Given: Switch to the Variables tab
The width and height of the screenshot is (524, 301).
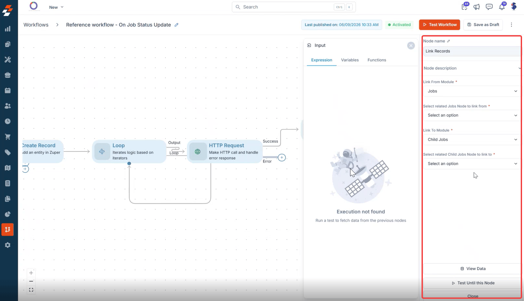Looking at the screenshot, I should point(350,60).
